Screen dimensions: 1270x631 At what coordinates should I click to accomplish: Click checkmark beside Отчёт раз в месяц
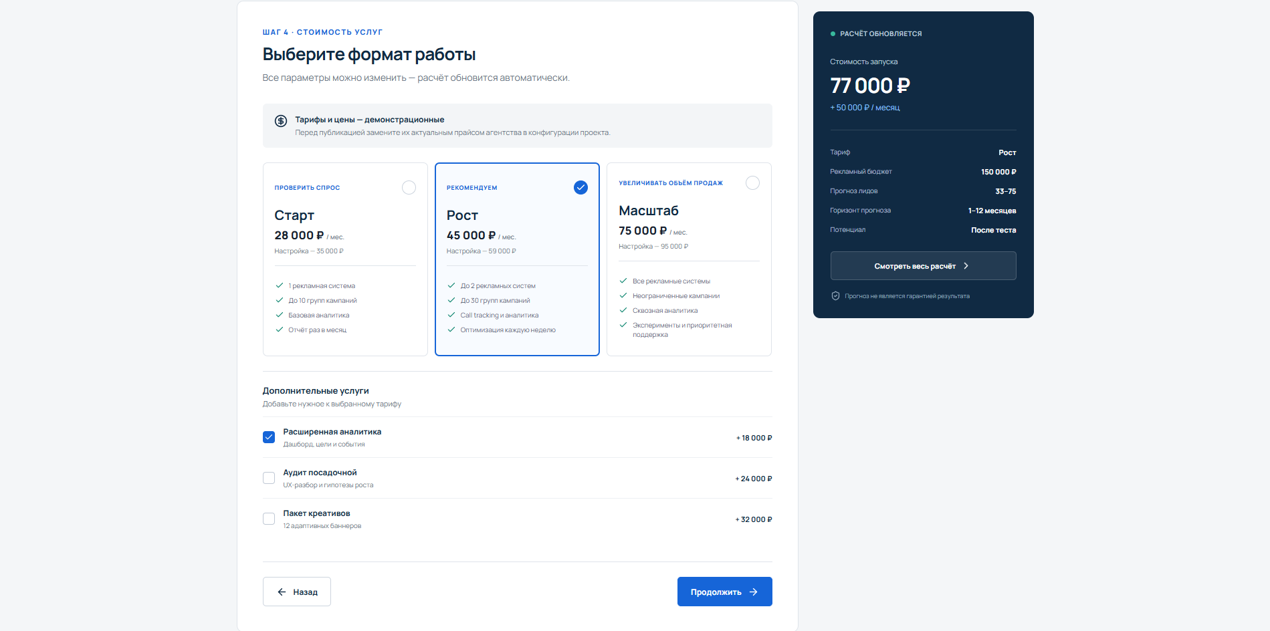(x=280, y=330)
